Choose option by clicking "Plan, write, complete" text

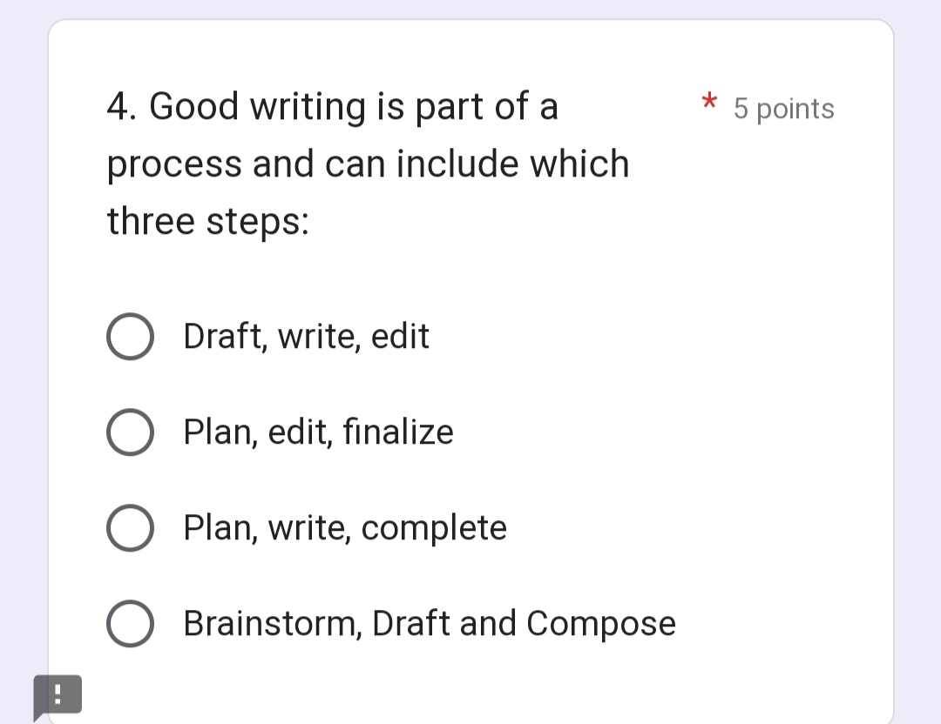pyautogui.click(x=345, y=528)
